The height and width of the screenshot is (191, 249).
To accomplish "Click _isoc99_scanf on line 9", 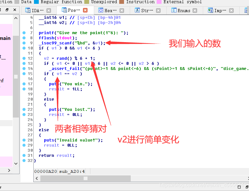I will (55, 43).
